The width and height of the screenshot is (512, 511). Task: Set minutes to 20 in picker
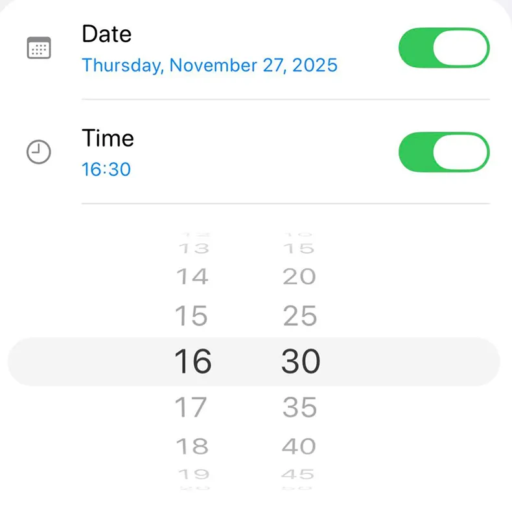(299, 277)
